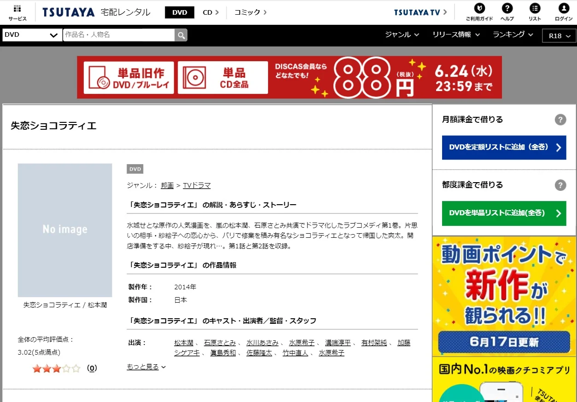Image resolution: width=577 pixels, height=402 pixels.
Task: Open the リスト list icon
Action: tap(535, 12)
